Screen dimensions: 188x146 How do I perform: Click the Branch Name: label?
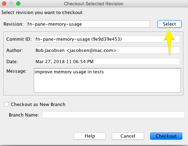coord(24,115)
